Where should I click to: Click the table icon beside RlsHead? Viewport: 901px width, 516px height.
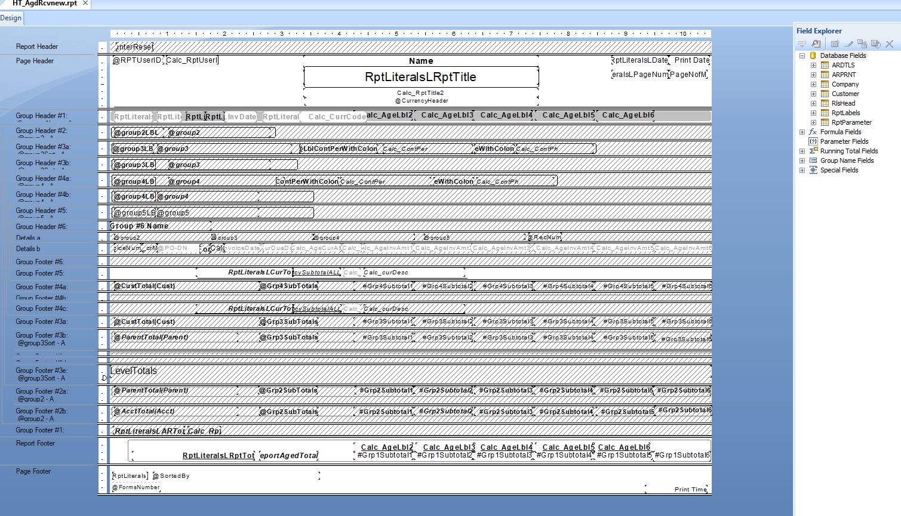[x=825, y=103]
